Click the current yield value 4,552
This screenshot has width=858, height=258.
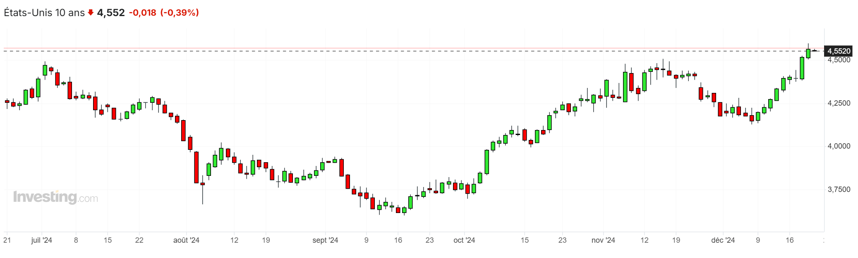(111, 13)
